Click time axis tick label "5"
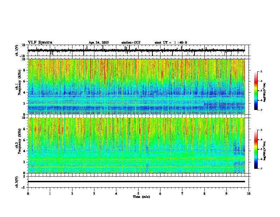Screen dimensions: 280x217 (x=138, y=194)
